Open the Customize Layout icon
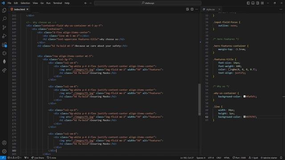 [x=262, y=3]
